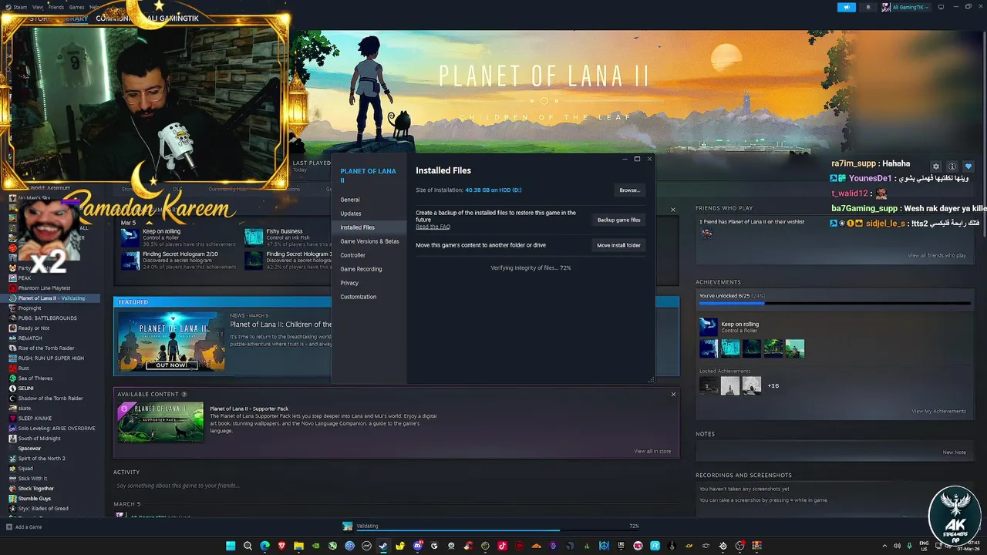The image size is (987, 555).
Task: Select Ready or Not in library
Action: pos(34,328)
